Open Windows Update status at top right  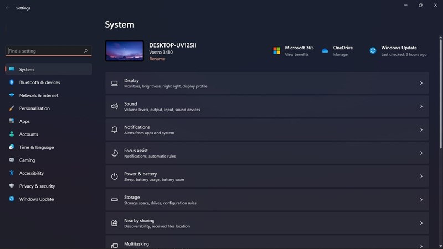[x=399, y=51]
